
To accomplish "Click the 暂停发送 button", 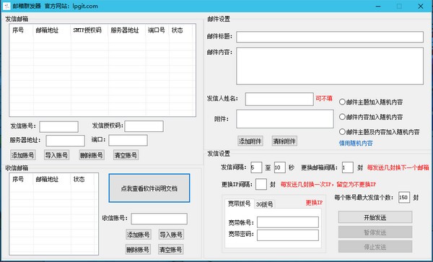I will point(375,232).
